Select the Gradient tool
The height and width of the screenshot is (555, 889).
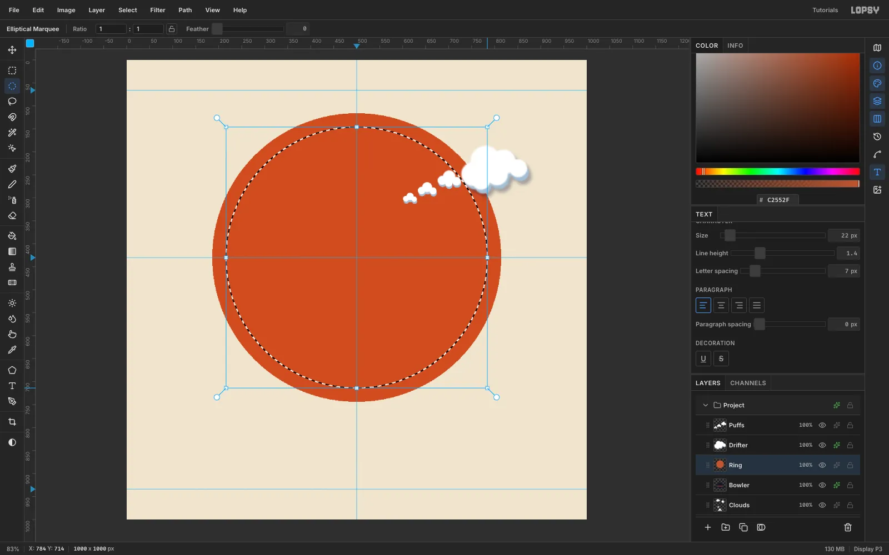(x=12, y=251)
